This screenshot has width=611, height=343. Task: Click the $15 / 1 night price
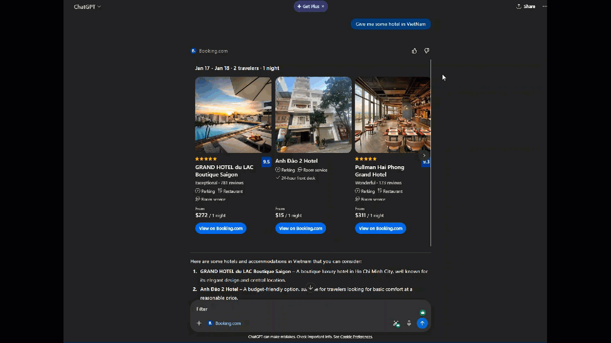(x=288, y=215)
